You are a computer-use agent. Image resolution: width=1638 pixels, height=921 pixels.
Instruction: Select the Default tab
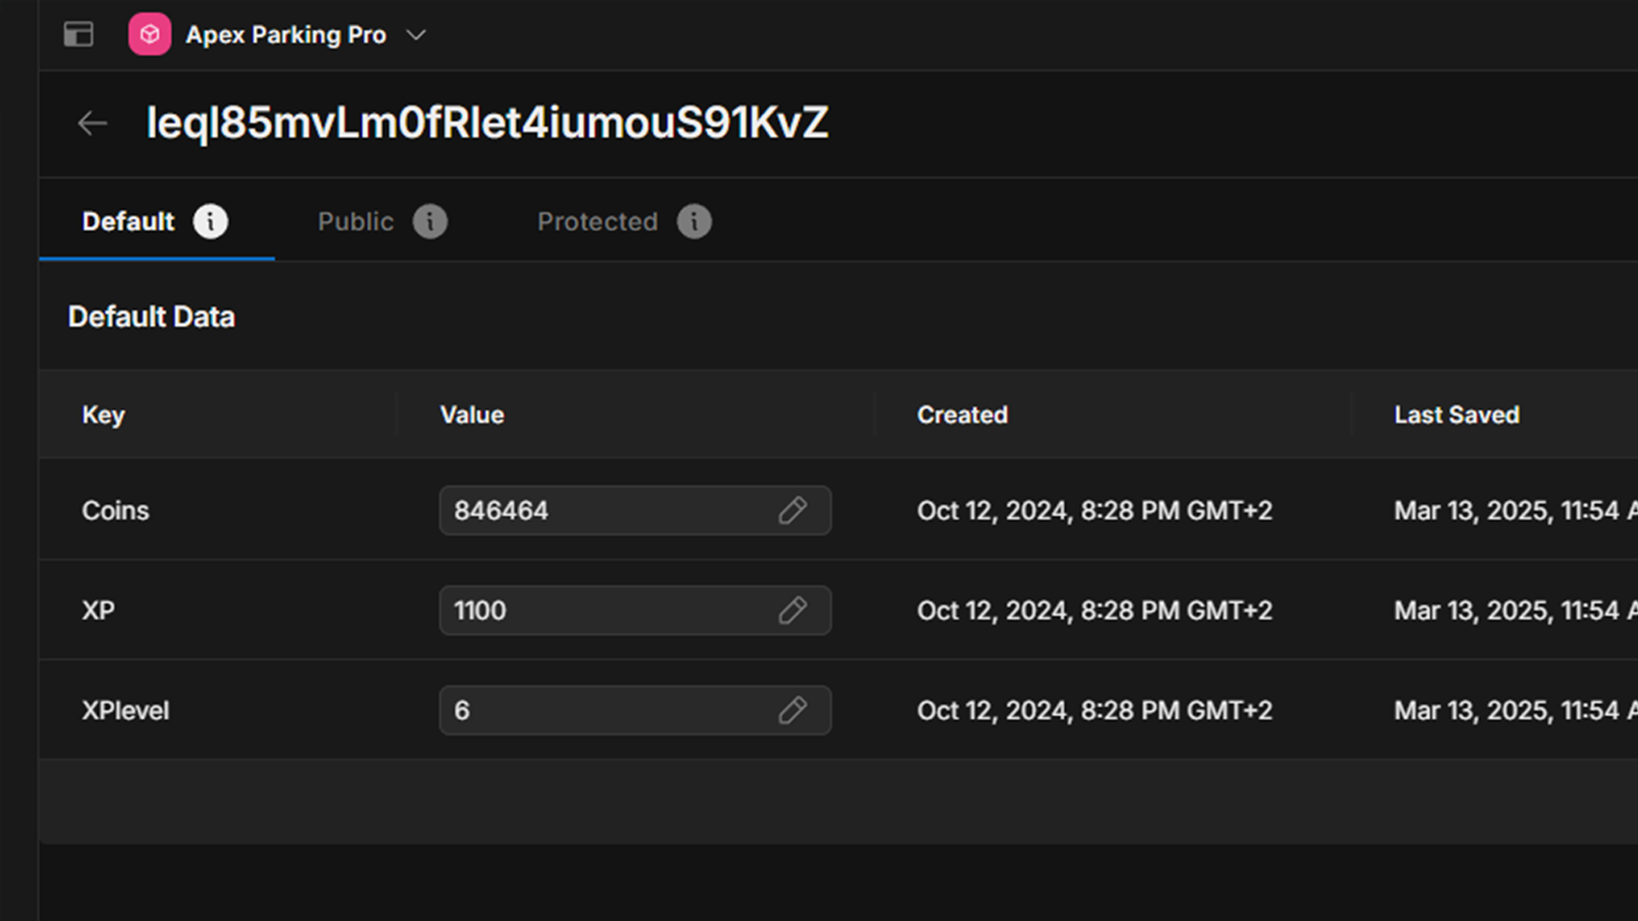pyautogui.click(x=128, y=222)
